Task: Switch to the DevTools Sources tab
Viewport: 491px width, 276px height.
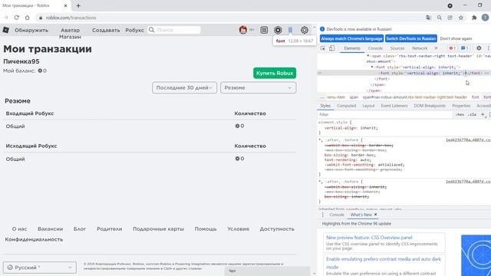Action: point(397,48)
